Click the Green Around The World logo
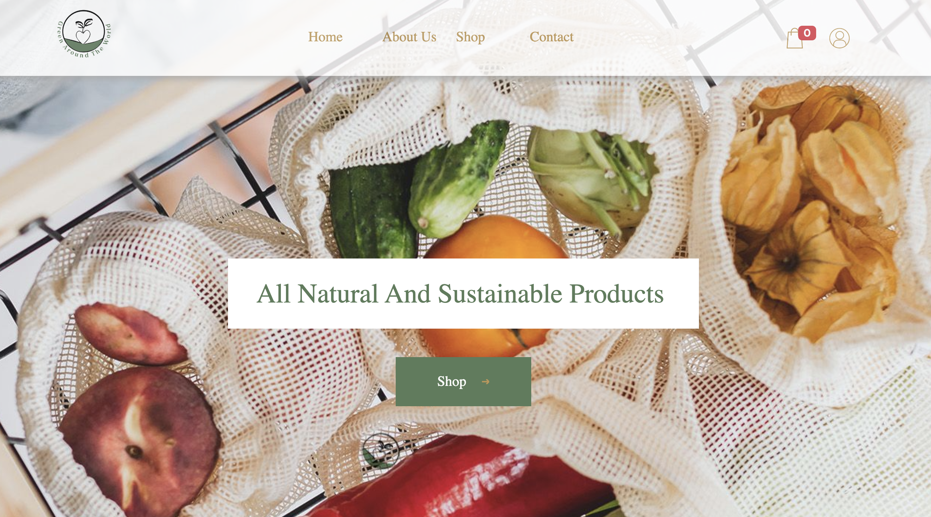Viewport: 931px width, 517px height. [84, 34]
